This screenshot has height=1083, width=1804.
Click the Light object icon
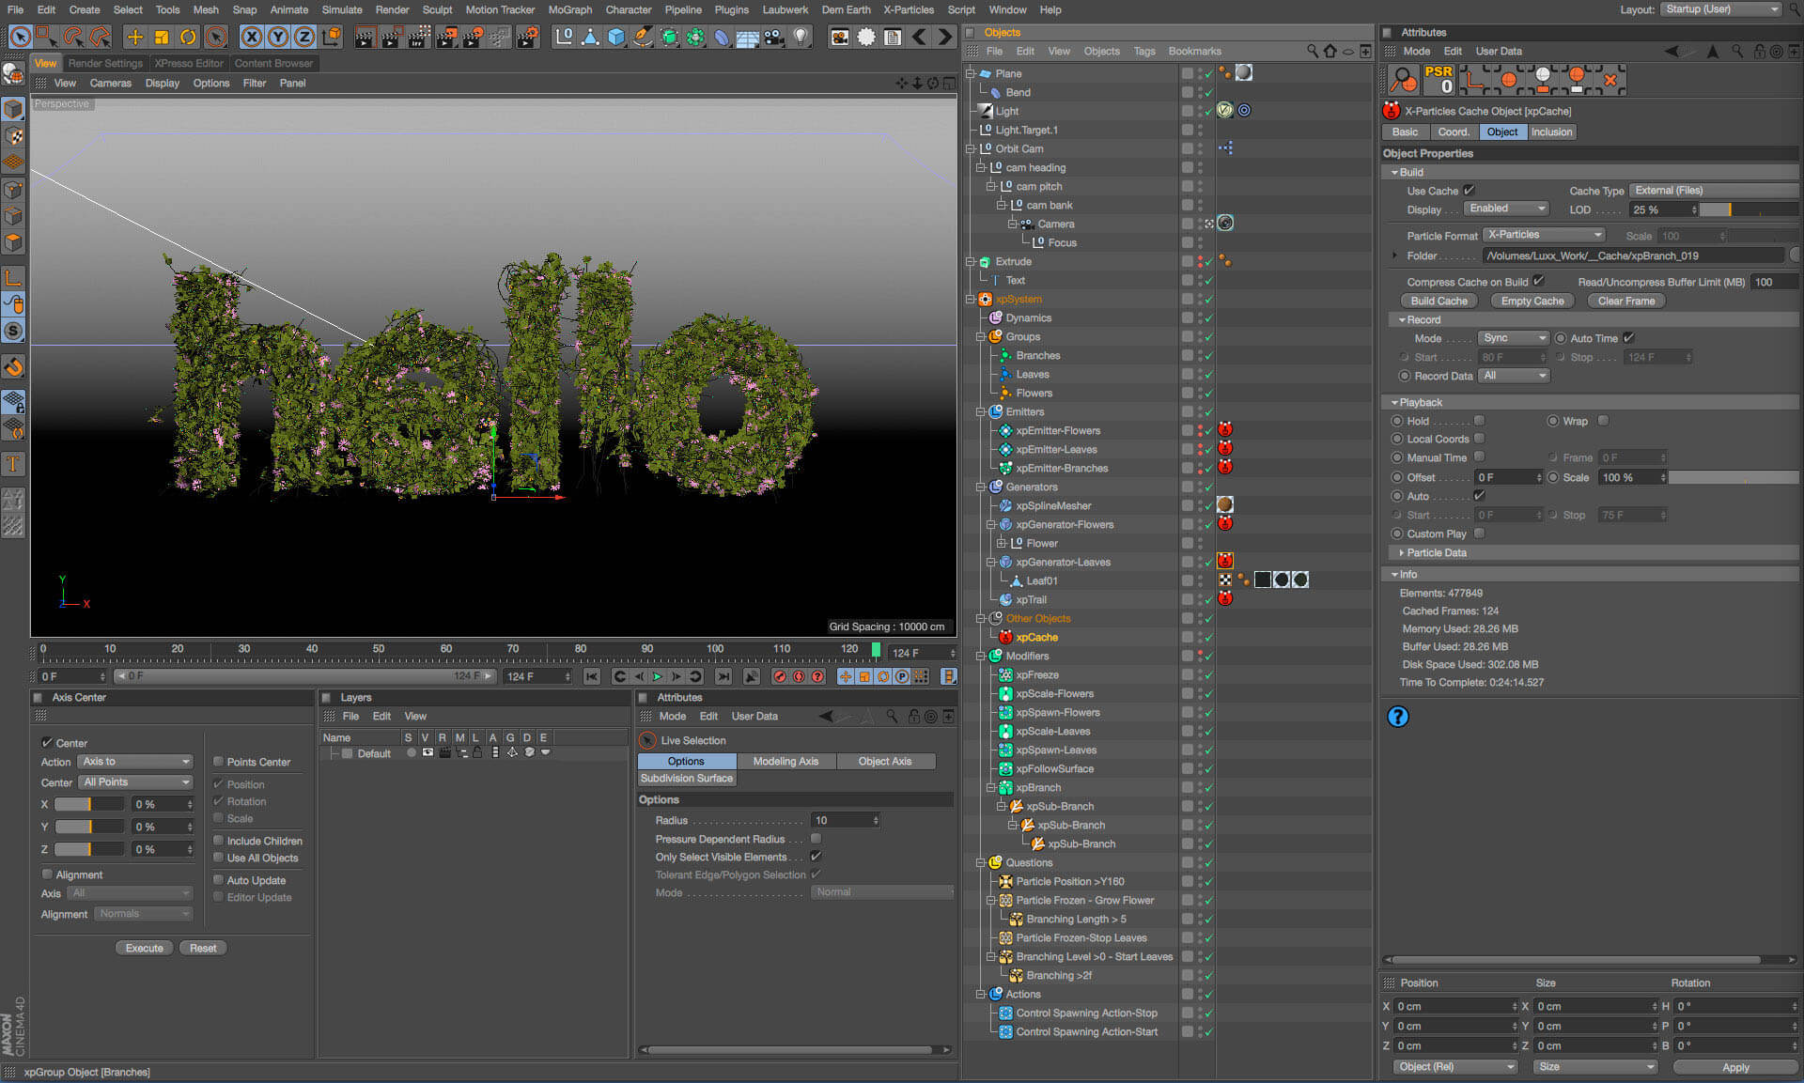pos(801,37)
